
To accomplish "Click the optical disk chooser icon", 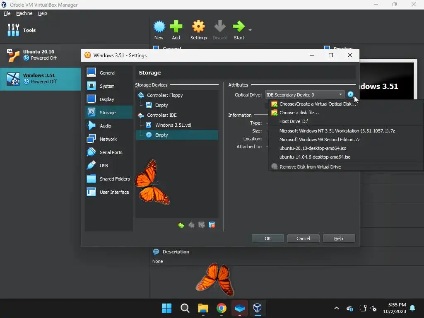I will coord(350,94).
